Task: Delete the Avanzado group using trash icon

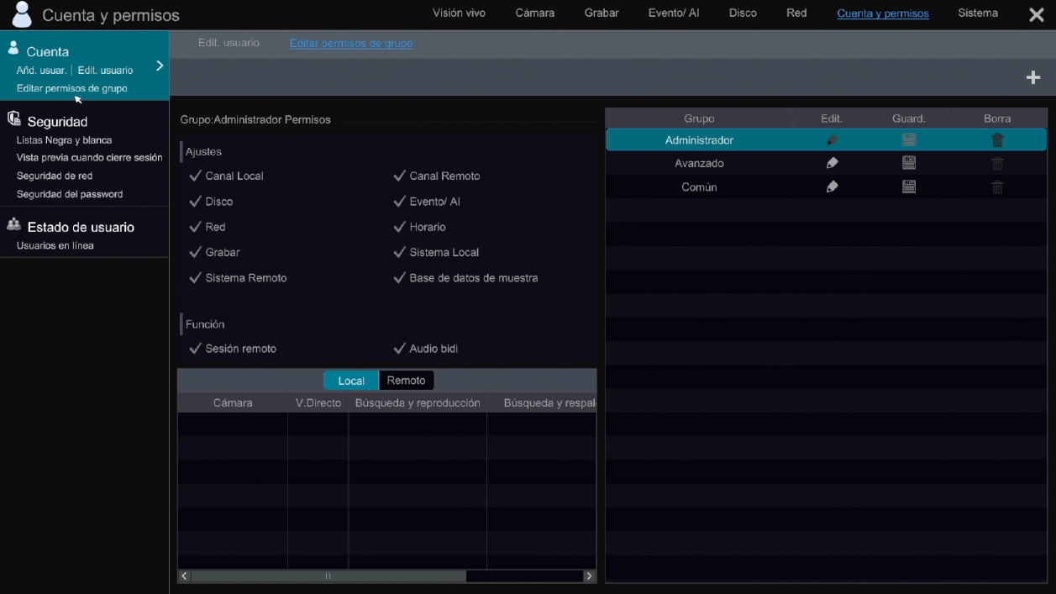Action: pyautogui.click(x=997, y=163)
